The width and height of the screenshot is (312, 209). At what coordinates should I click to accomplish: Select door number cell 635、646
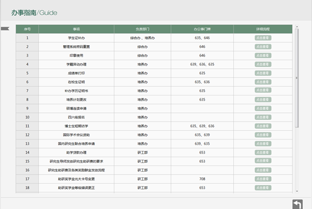[x=202, y=38]
